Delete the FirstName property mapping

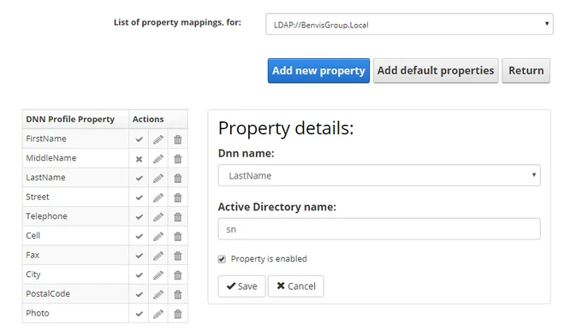[x=178, y=139]
